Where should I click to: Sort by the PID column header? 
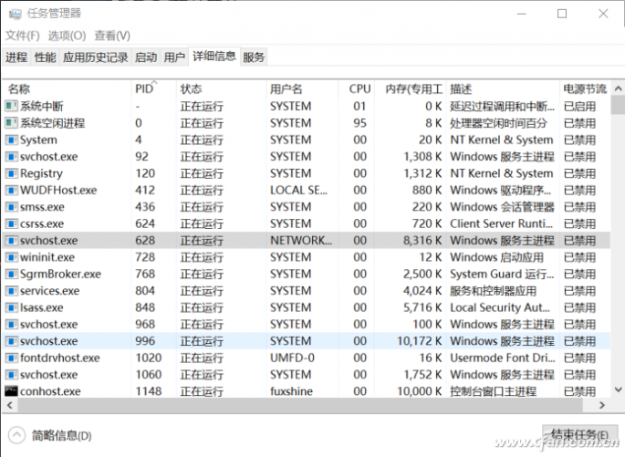point(153,88)
